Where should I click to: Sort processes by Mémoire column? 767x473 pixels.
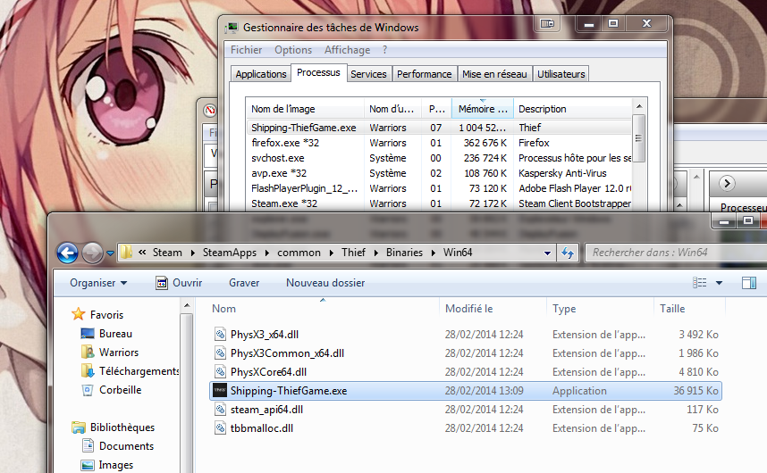click(x=483, y=109)
